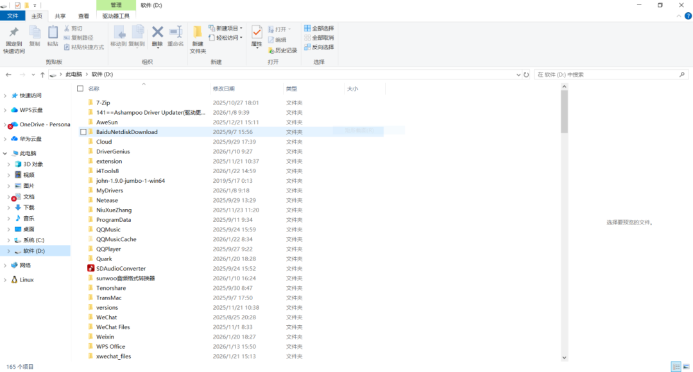The width and height of the screenshot is (693, 372).
Task: Open the recent locations dropdown arrow
Action: pyautogui.click(x=33, y=74)
